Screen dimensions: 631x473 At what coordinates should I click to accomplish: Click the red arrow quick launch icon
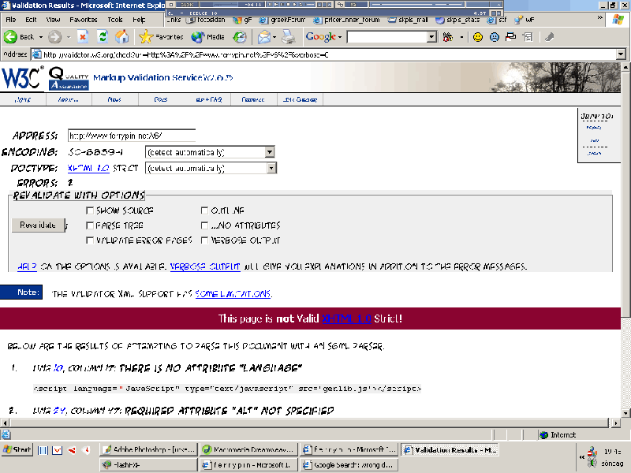pyautogui.click(x=72, y=450)
